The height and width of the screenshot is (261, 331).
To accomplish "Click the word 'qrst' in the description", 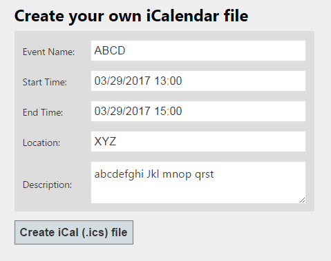I will [205, 174].
